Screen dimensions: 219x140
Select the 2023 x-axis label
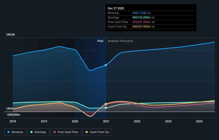(168, 121)
